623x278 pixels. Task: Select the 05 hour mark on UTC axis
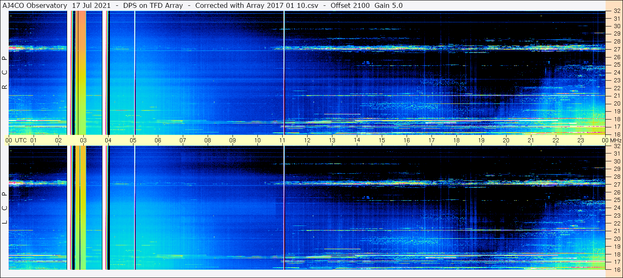pos(133,140)
